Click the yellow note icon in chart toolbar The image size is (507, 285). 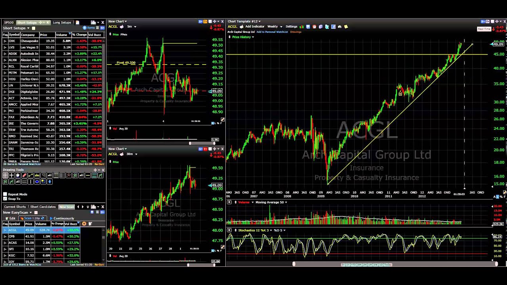pos(346,27)
